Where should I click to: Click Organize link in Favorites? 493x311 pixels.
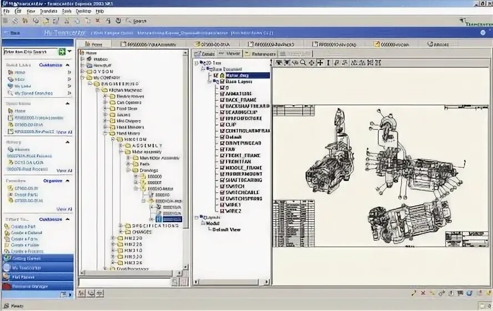[53, 181]
